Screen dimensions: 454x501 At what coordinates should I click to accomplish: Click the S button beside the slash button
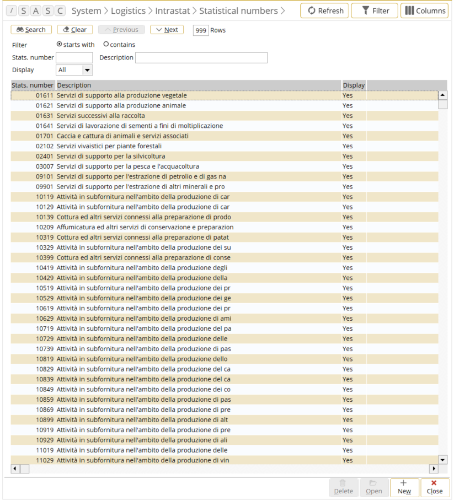(x=24, y=11)
